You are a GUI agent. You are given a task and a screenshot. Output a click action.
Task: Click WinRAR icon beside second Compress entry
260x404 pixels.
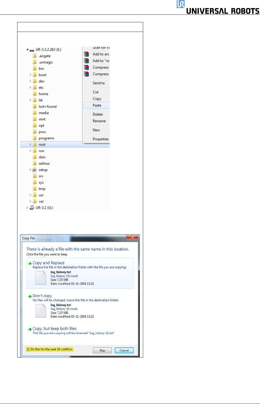pyautogui.click(x=86, y=74)
